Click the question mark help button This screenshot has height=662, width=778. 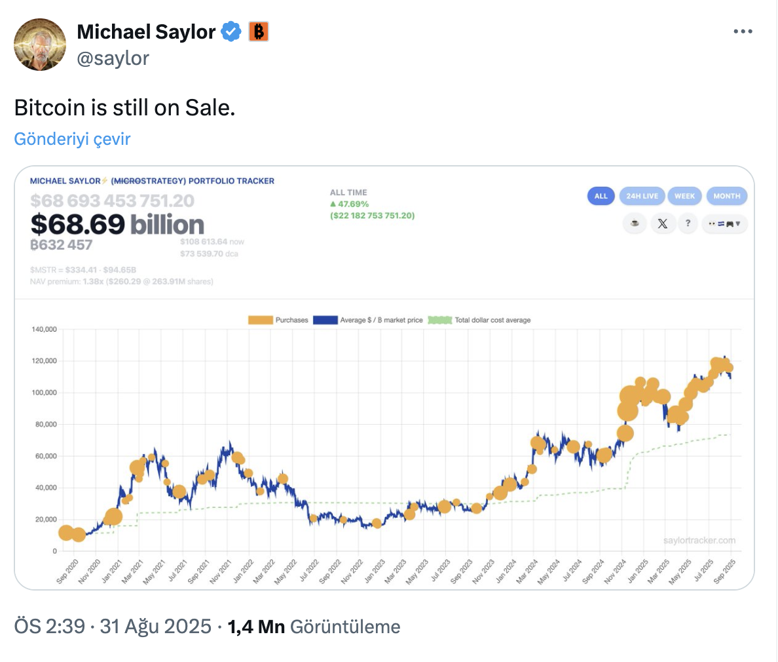point(688,224)
